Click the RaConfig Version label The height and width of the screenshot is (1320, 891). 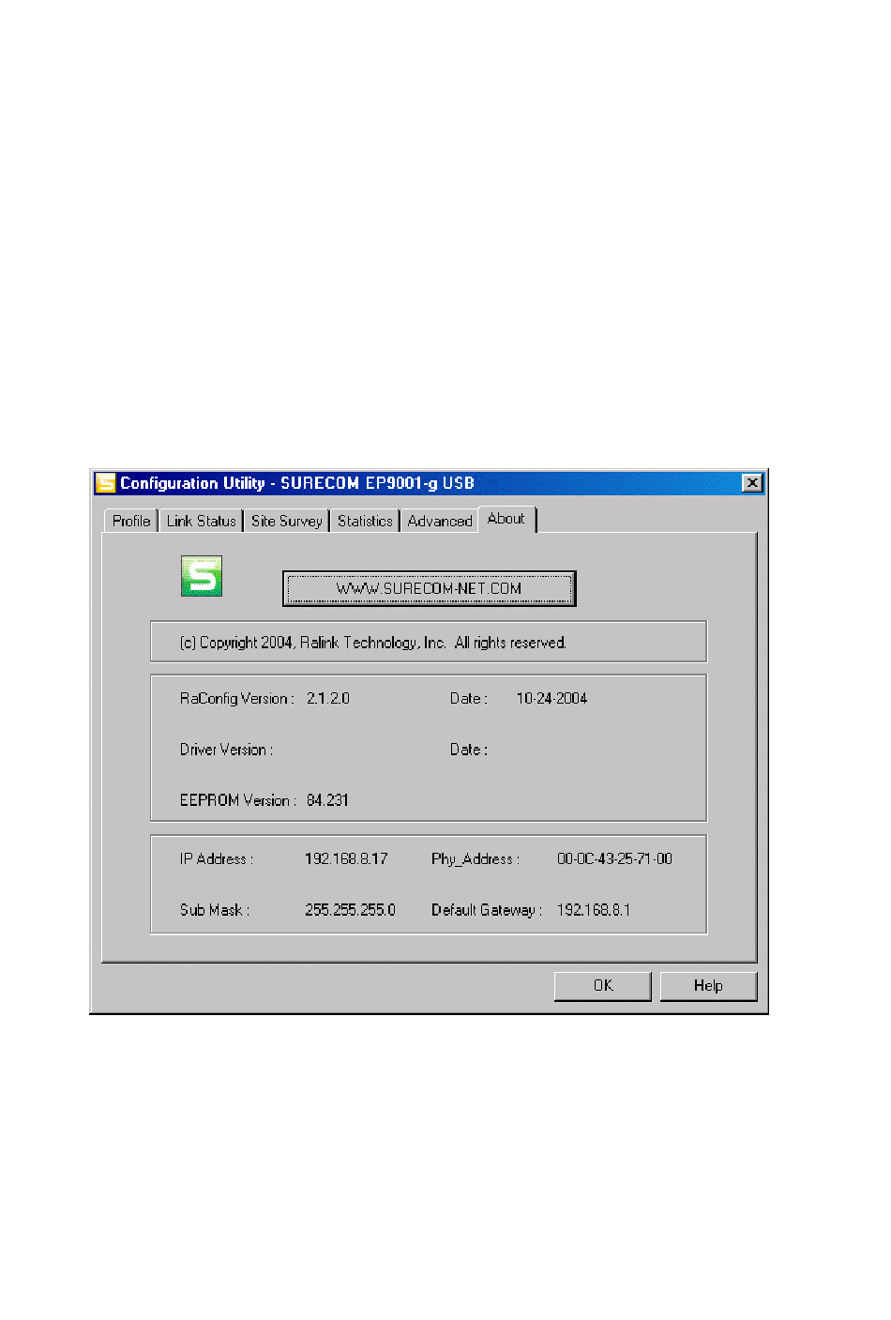pyautogui.click(x=237, y=699)
